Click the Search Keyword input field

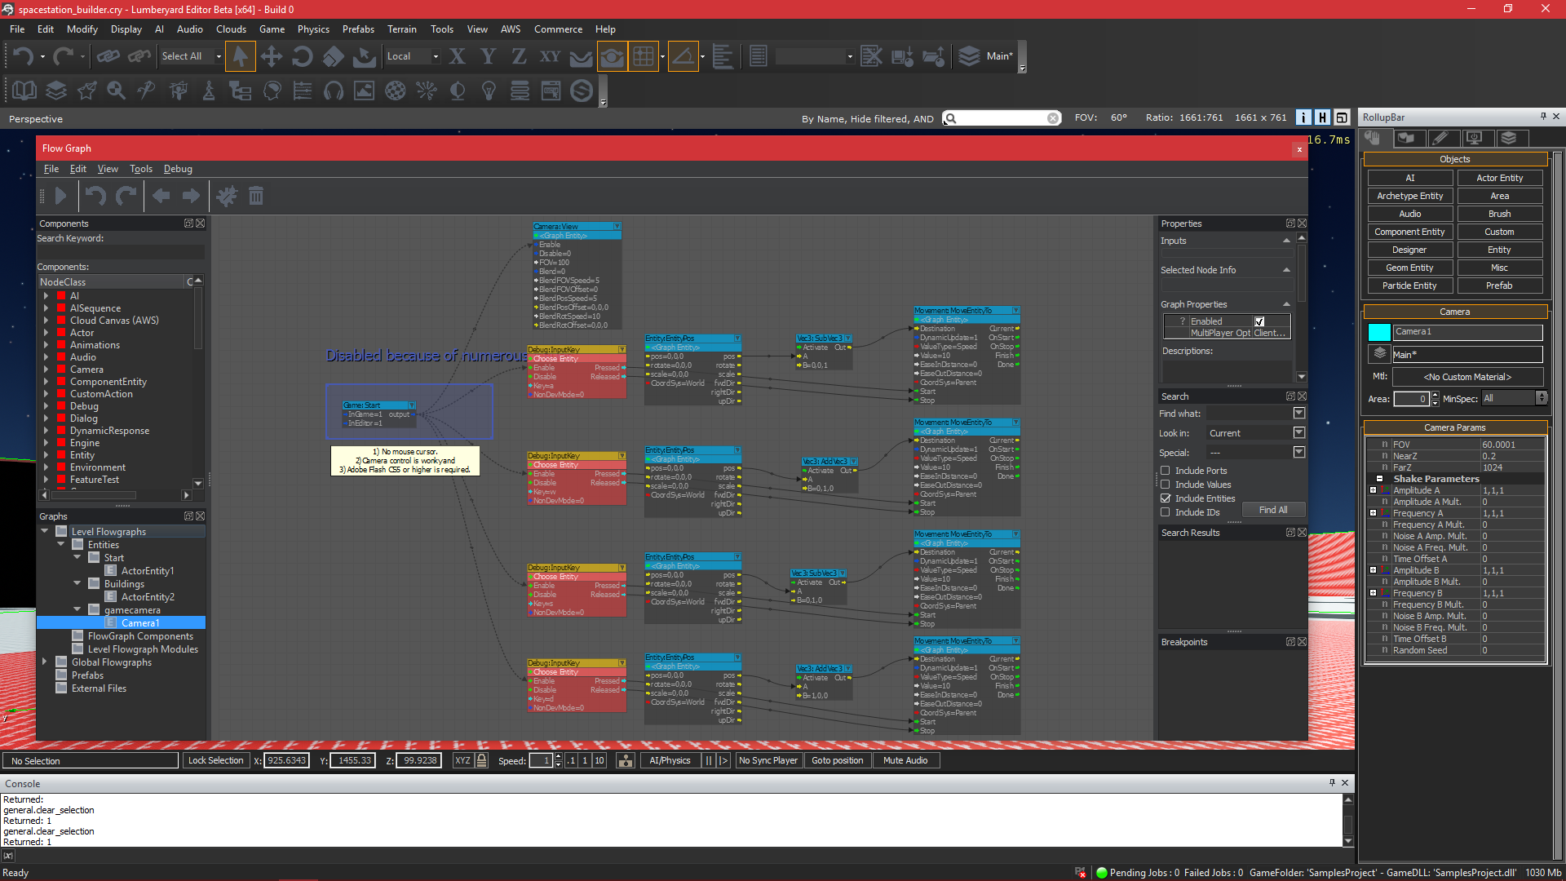(121, 252)
